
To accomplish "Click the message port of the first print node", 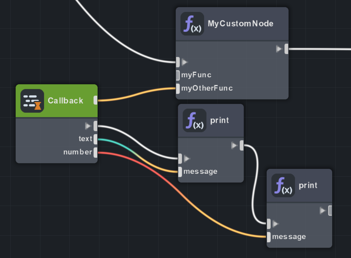I will (x=180, y=172).
